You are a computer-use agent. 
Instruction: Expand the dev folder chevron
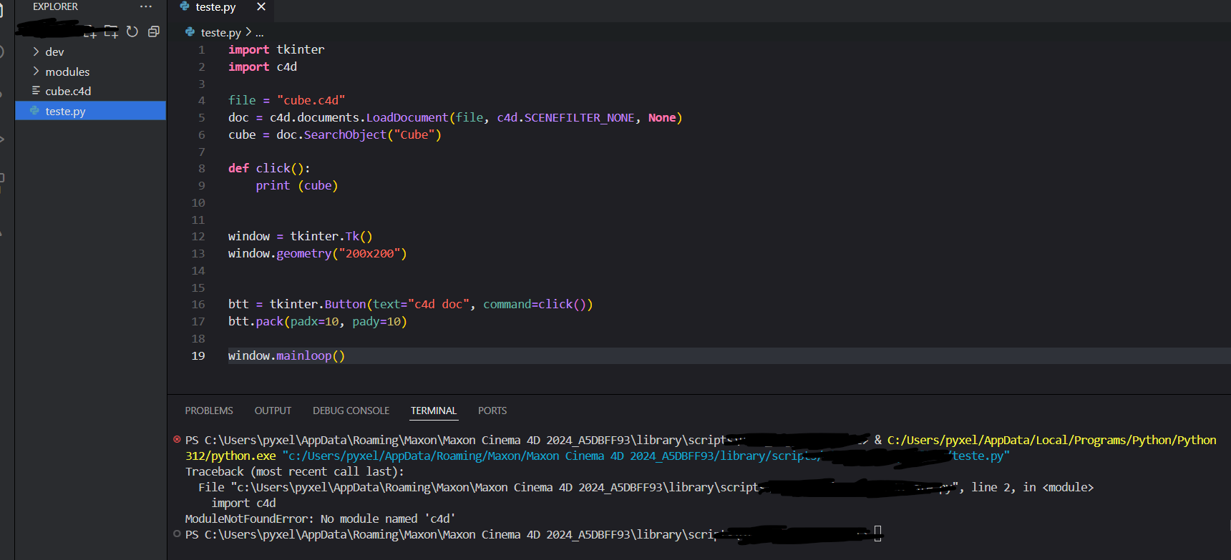click(36, 51)
